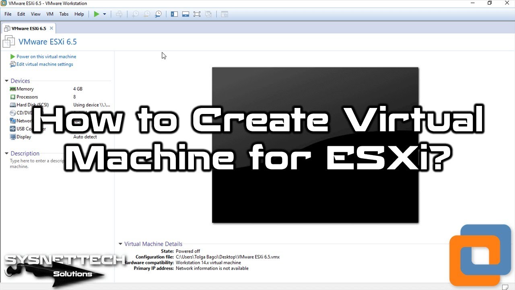Select the Display device row label

pos(24,137)
